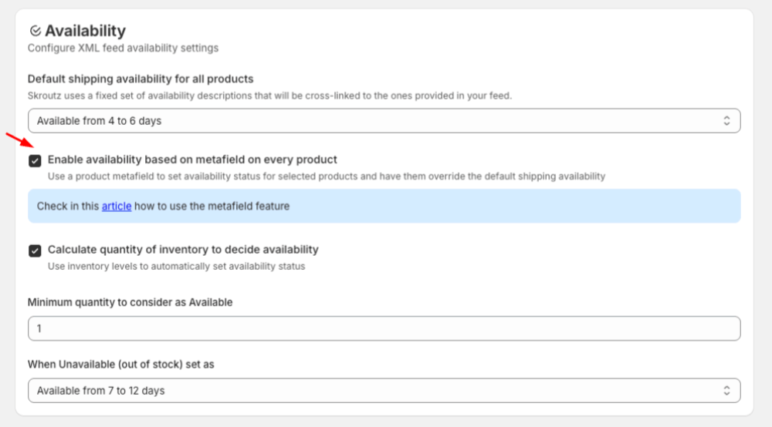Uncheck Calculate quantity of inventory checkbox
This screenshot has height=427, width=772.
point(35,250)
